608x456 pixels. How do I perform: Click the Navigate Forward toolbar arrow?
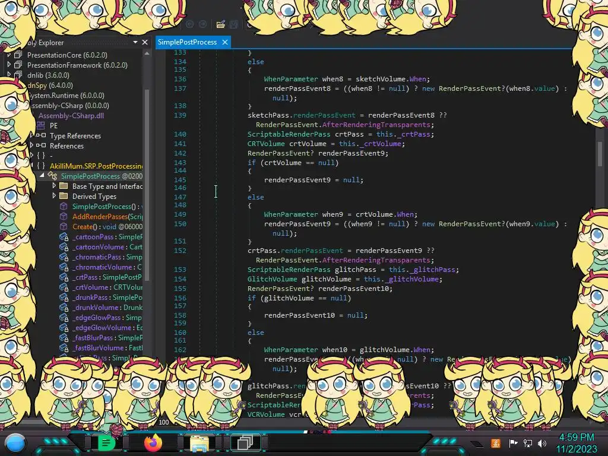click(x=202, y=24)
